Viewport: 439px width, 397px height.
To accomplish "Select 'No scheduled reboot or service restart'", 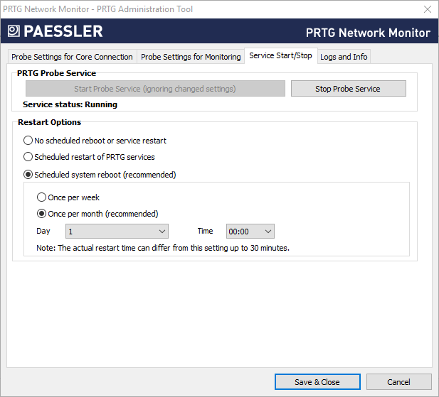I will pos(28,141).
